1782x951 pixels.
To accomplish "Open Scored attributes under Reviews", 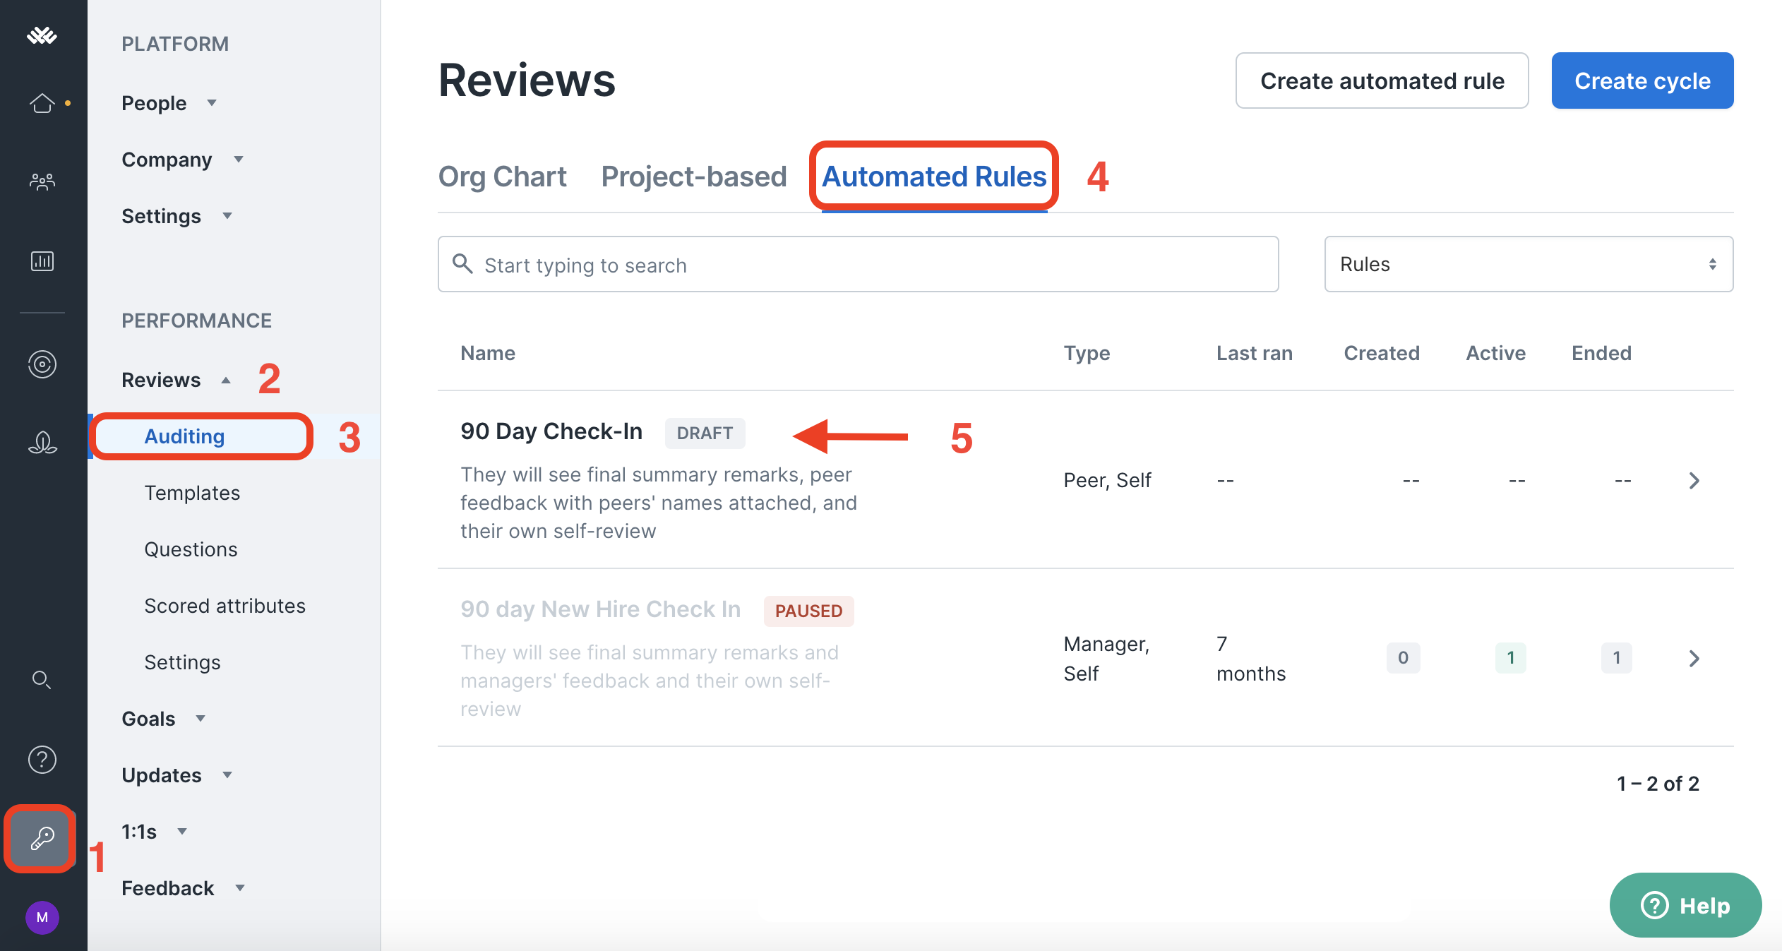I will [225, 606].
